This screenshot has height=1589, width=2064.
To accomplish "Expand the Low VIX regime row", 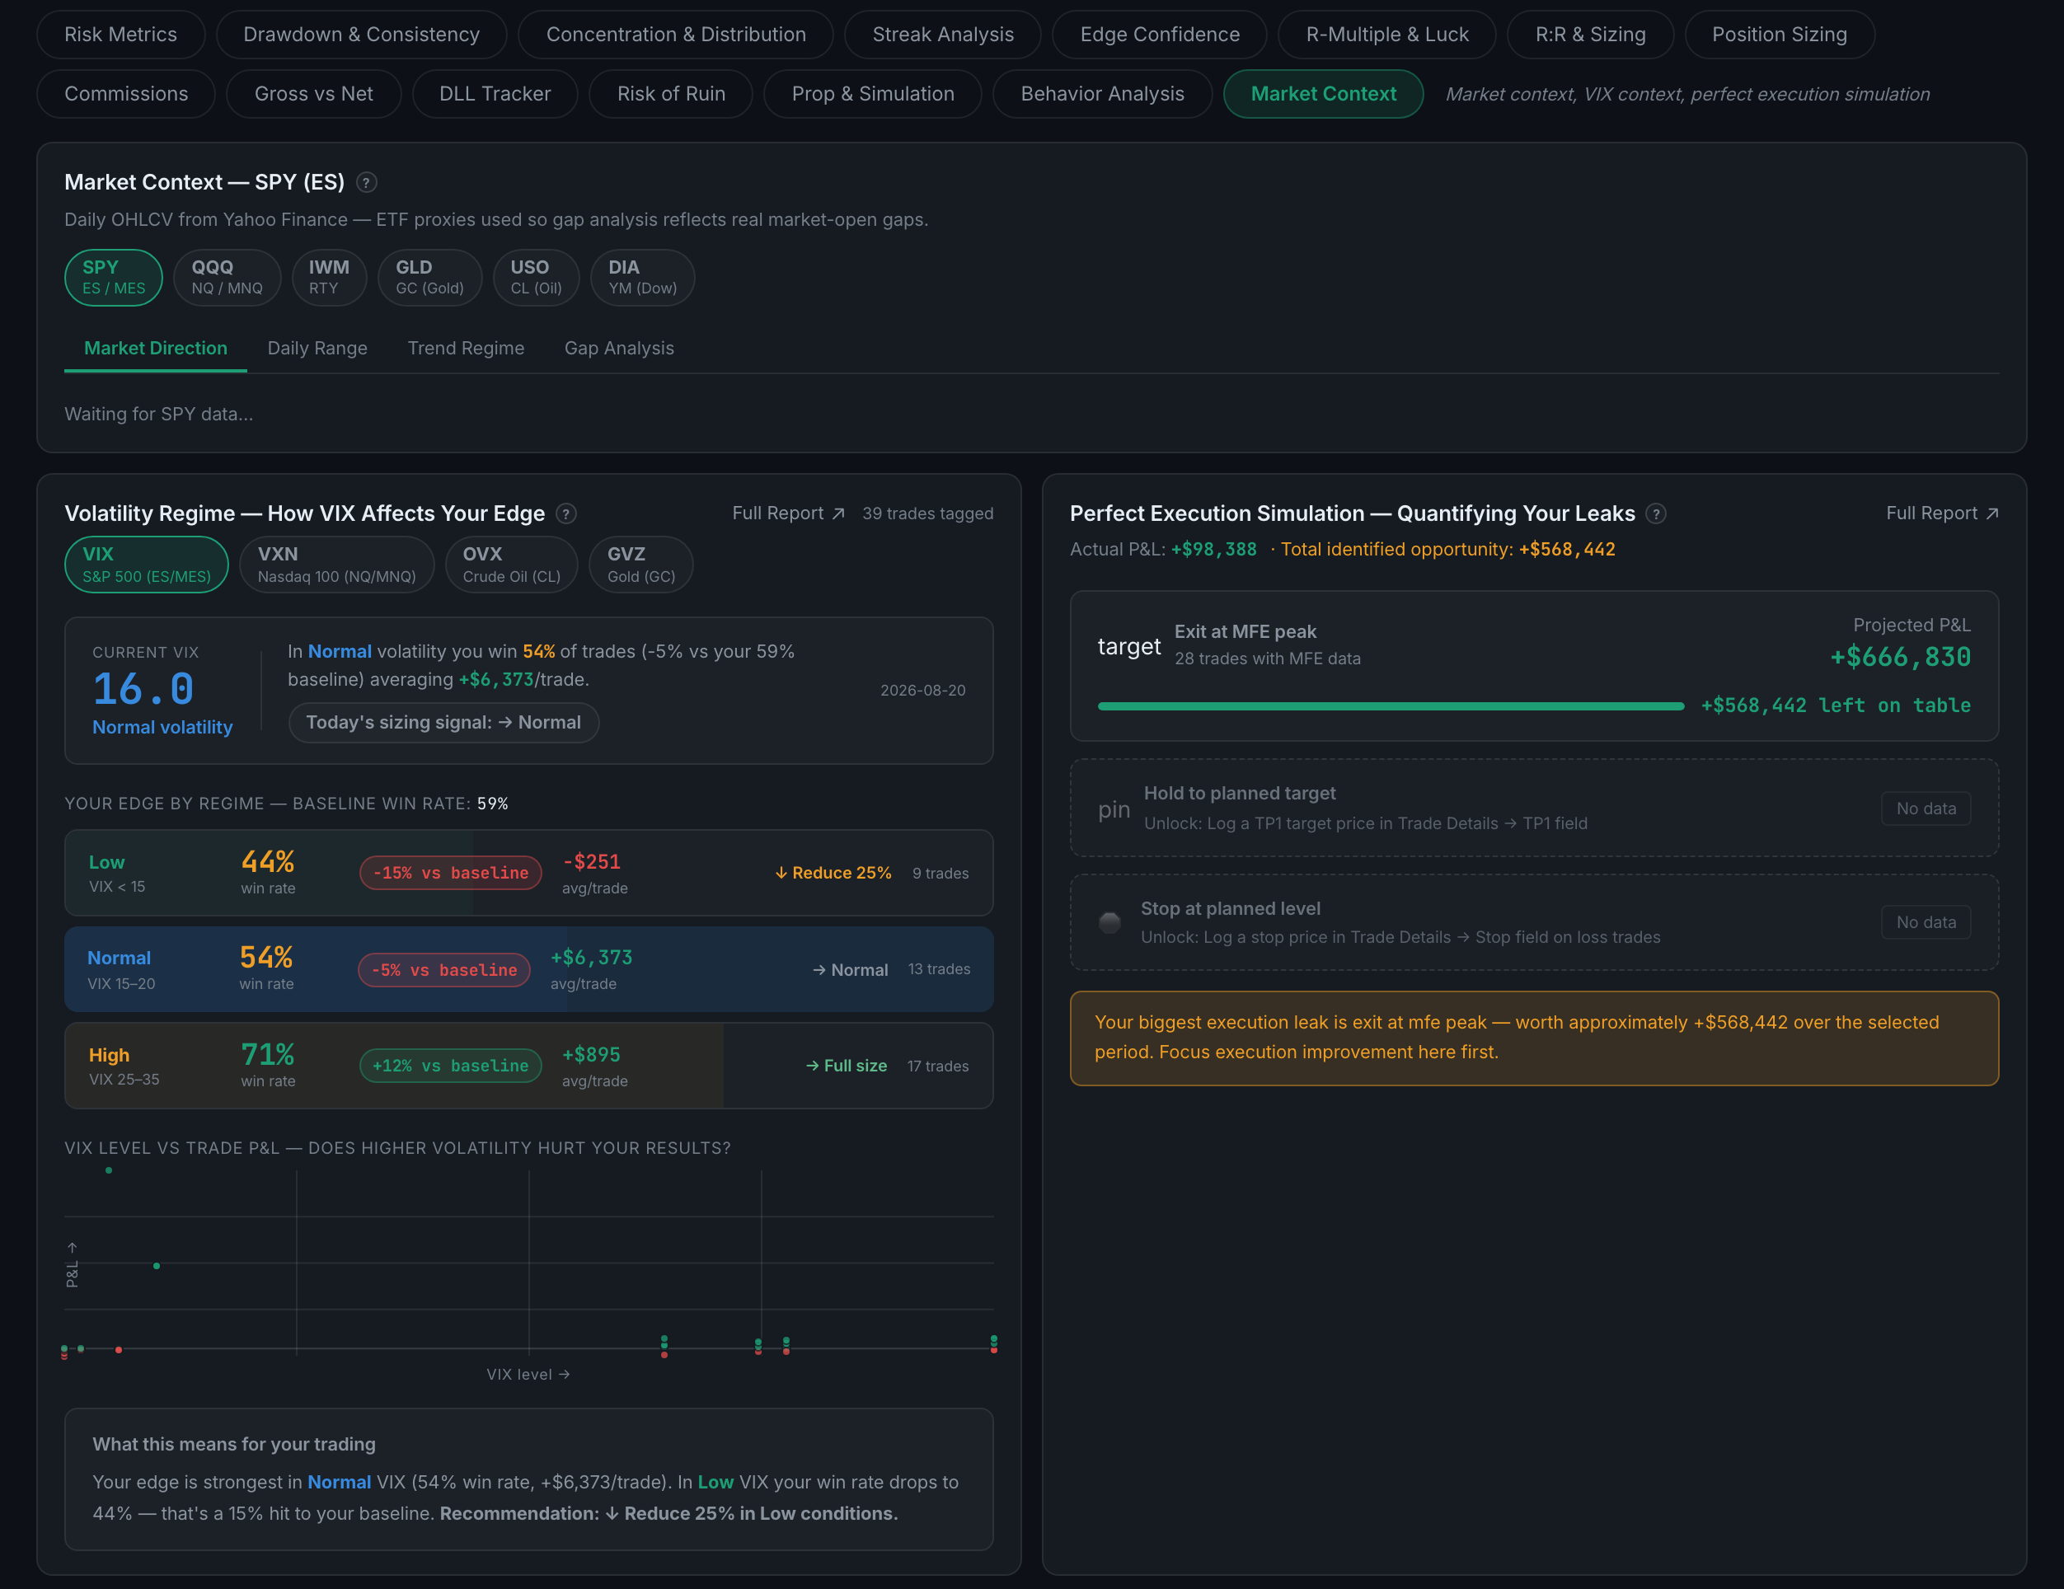I will pyautogui.click(x=529, y=873).
